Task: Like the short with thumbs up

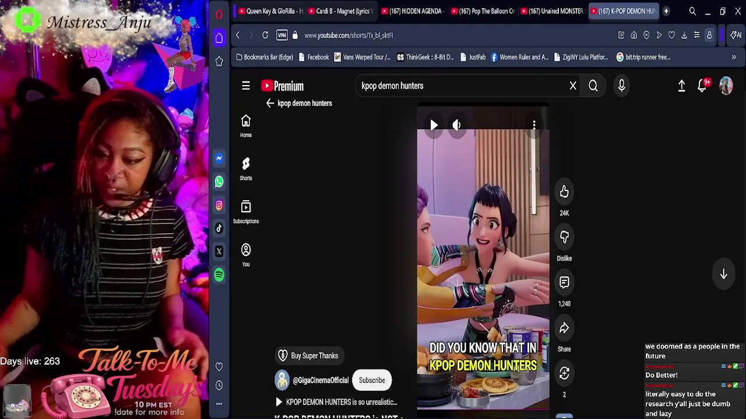Action: pyautogui.click(x=564, y=192)
